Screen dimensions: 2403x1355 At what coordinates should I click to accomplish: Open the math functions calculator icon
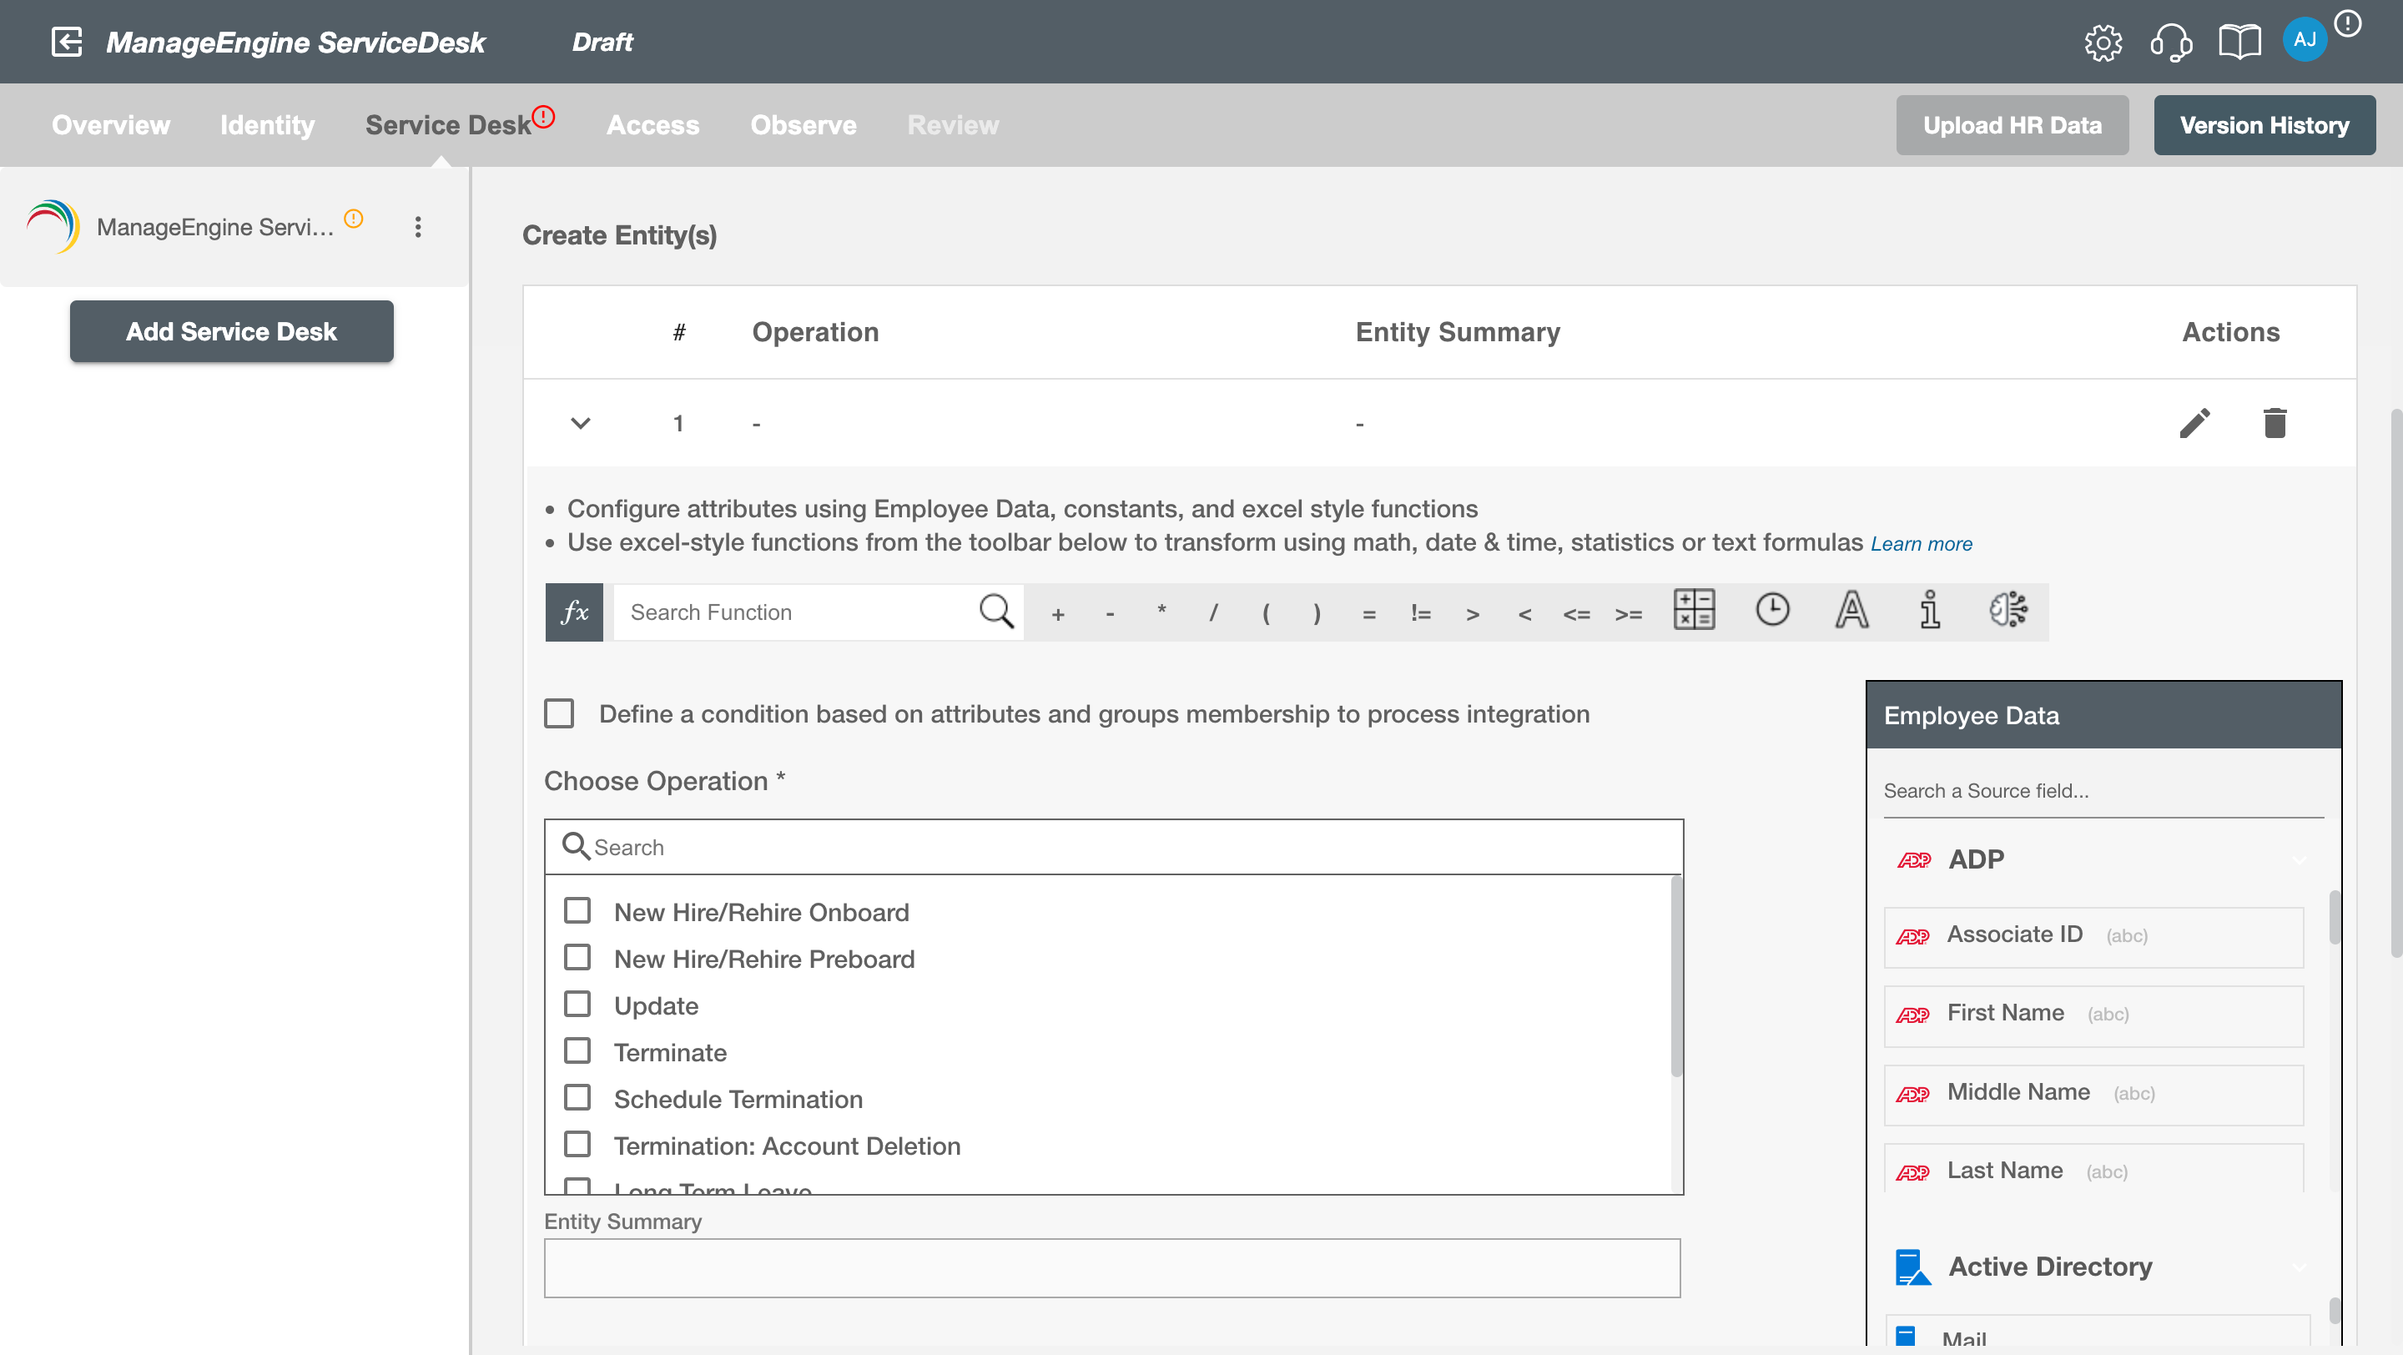[1694, 610]
